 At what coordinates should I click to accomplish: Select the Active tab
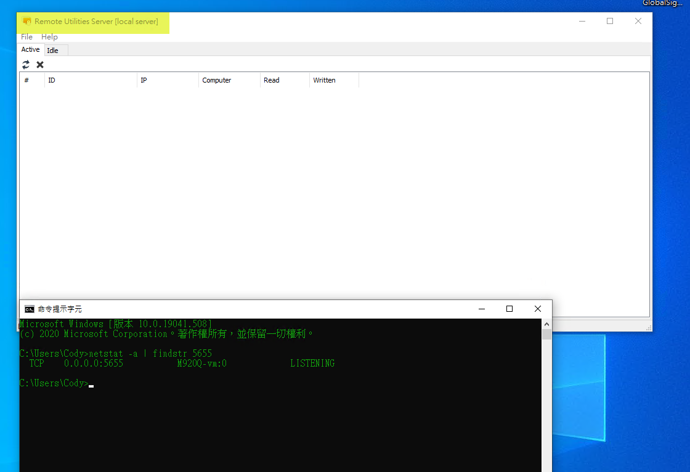pos(30,49)
